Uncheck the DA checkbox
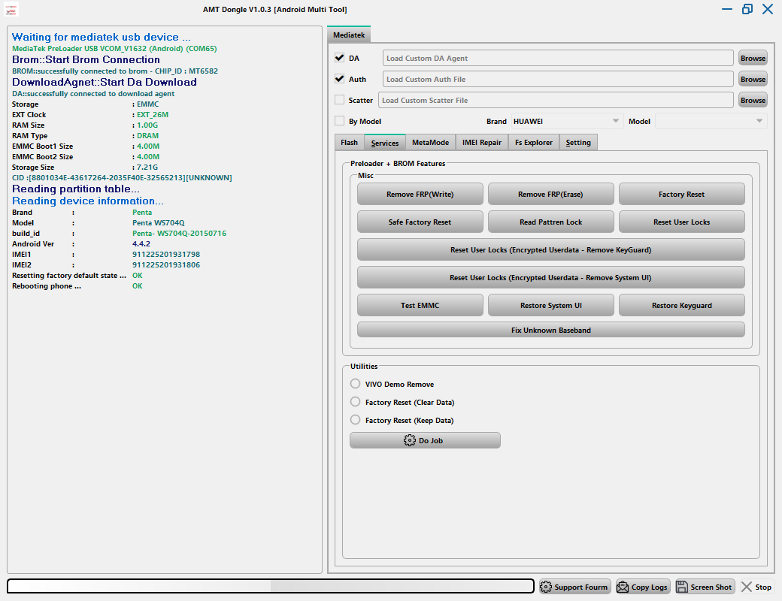The image size is (782, 601). pyautogui.click(x=340, y=58)
